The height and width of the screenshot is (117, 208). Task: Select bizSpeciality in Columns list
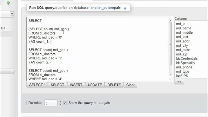pos(186,63)
